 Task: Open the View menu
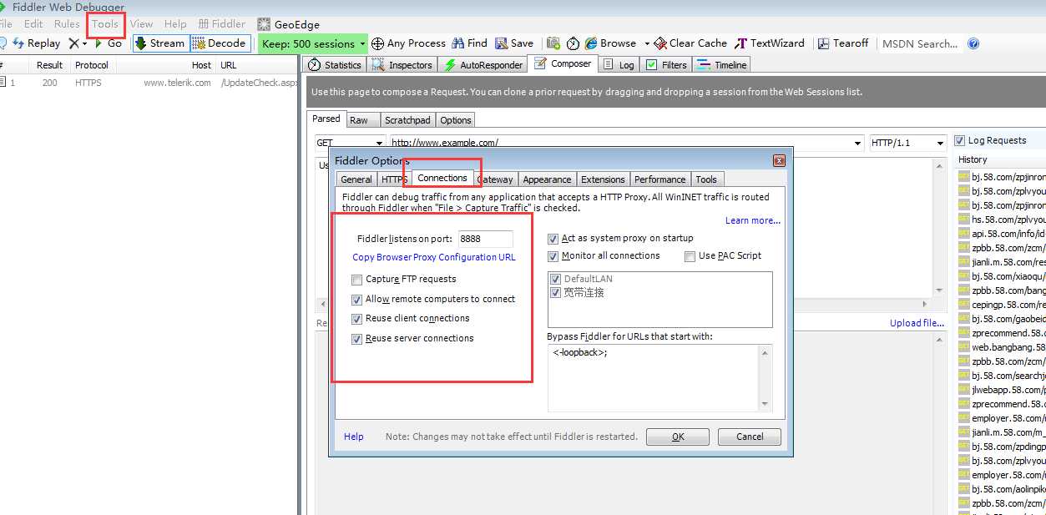point(142,24)
